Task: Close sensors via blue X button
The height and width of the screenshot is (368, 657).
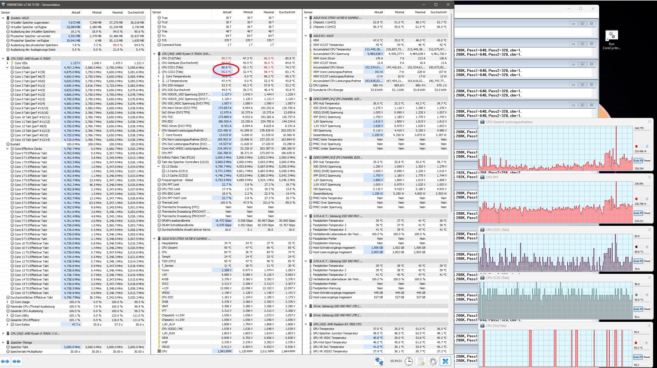Action: coord(445,361)
